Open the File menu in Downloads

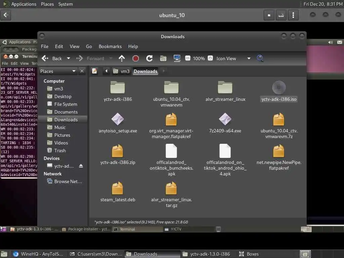pyautogui.click(x=45, y=46)
